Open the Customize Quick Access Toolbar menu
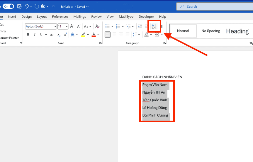This screenshot has height=162, width=253. 53,6
